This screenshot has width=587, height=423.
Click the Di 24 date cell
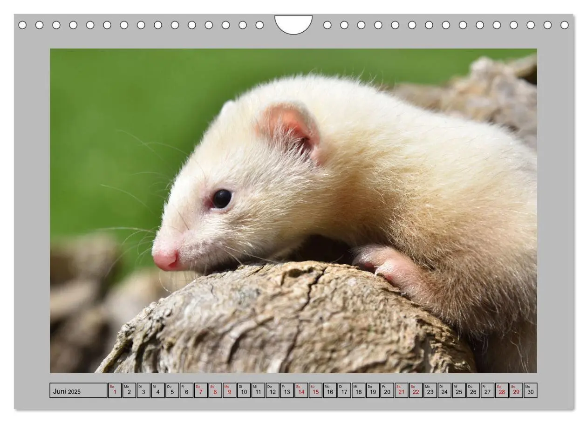pos(444,390)
